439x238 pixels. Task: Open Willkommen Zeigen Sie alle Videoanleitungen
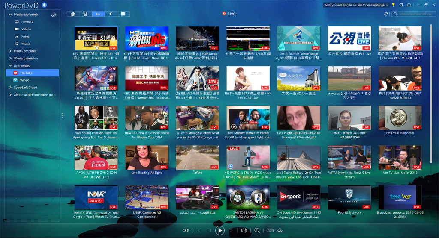click(355, 5)
